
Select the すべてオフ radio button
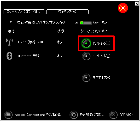pos(86,78)
